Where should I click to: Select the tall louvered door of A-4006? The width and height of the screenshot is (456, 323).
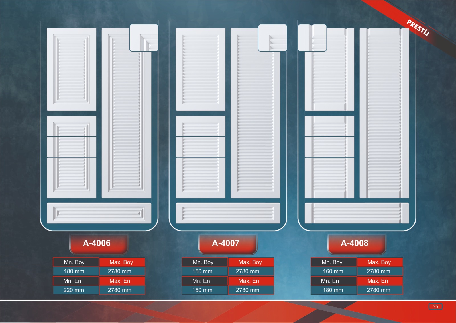click(126, 120)
